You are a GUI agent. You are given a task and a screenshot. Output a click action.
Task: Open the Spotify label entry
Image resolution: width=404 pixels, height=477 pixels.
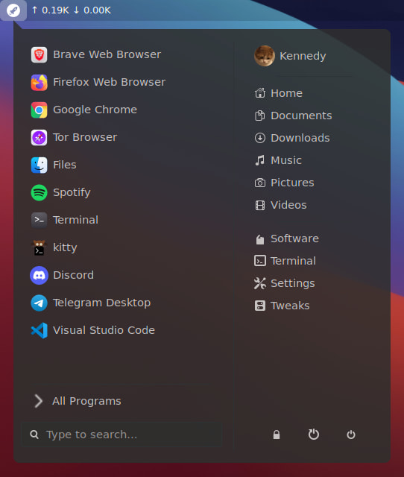click(x=72, y=192)
